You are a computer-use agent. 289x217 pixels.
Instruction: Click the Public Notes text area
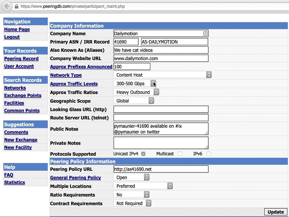point(161,129)
